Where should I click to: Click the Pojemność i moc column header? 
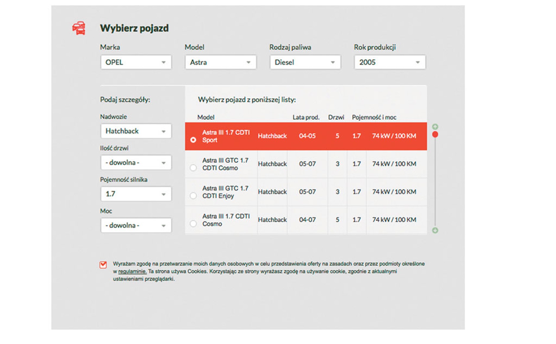[x=374, y=117]
